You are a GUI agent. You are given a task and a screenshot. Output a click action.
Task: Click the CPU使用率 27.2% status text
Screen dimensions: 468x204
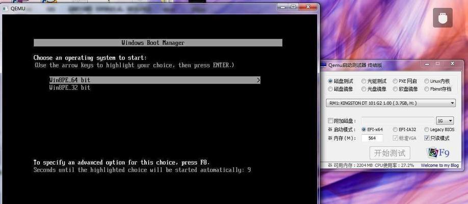pyautogui.click(x=394, y=165)
